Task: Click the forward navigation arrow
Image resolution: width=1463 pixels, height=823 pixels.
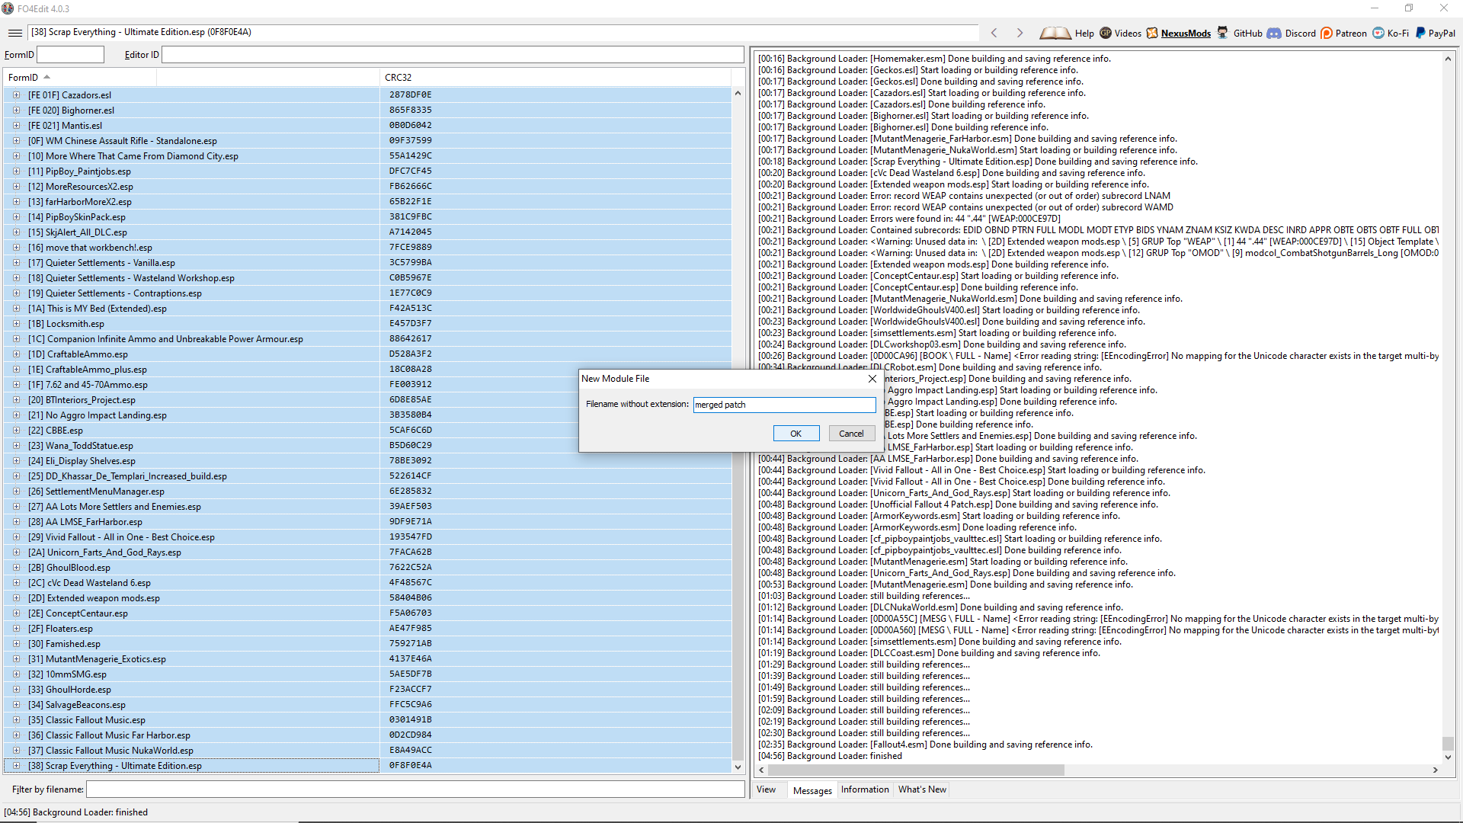Action: click(x=1020, y=33)
